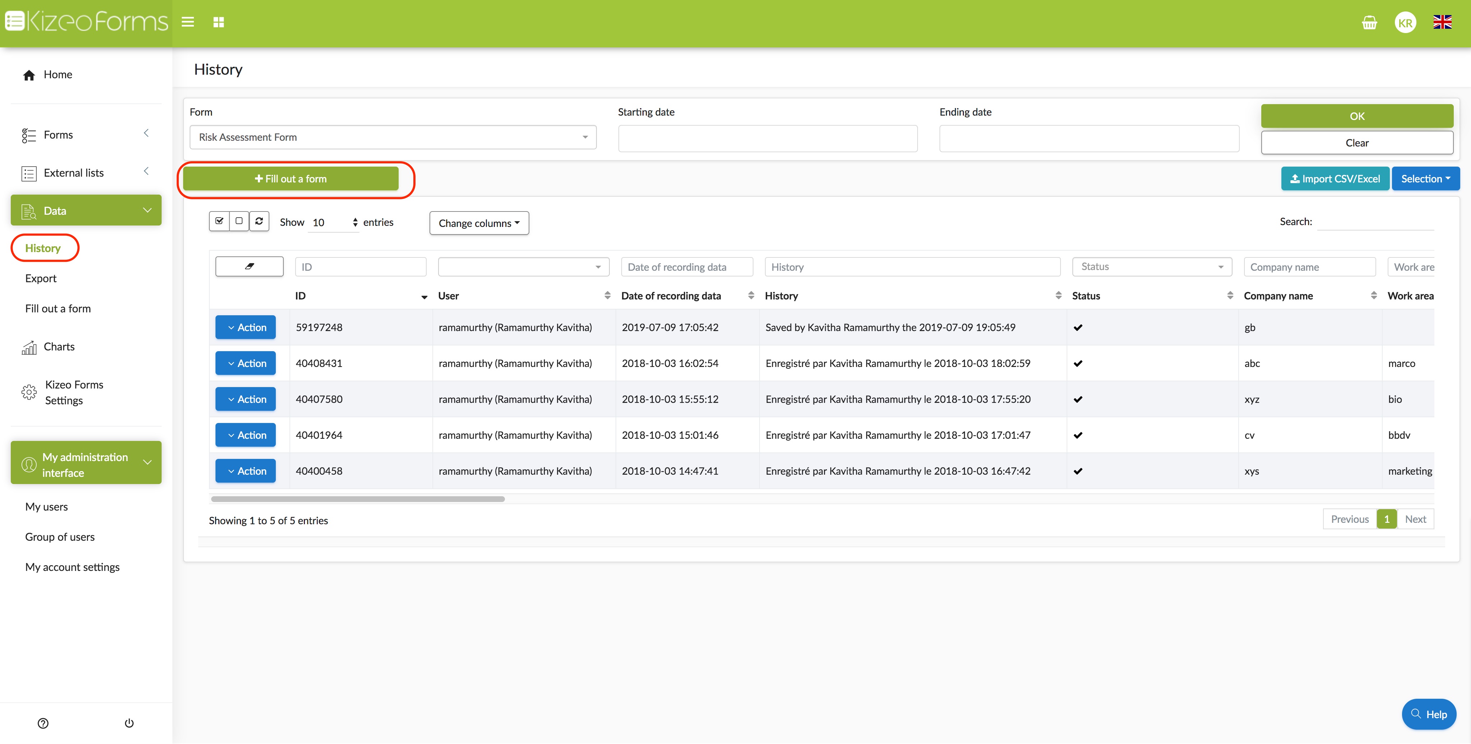Toggle the hamburger menu icon
The image size is (1471, 744).
coord(188,22)
